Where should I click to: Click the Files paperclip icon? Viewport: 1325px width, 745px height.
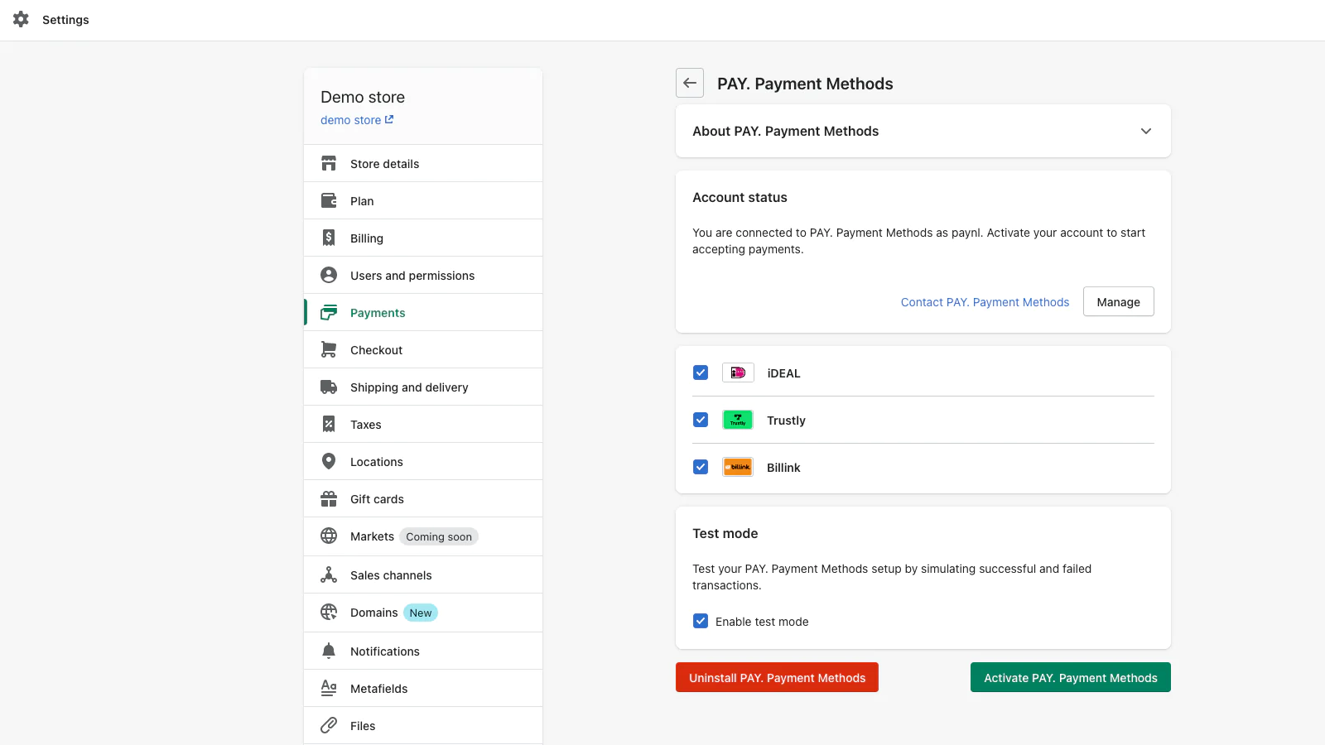tap(329, 725)
